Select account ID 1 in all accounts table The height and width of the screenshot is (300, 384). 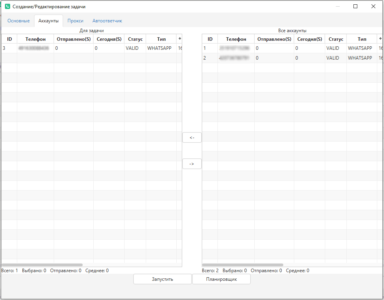click(x=293, y=48)
